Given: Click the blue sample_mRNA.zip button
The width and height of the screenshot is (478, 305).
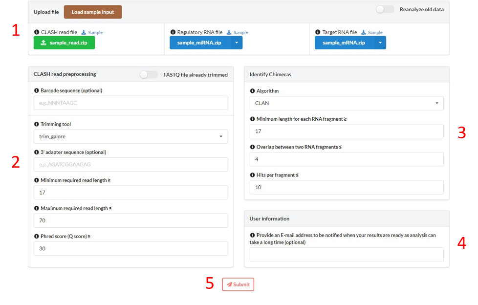Looking at the screenshot, I should pyautogui.click(x=345, y=43).
